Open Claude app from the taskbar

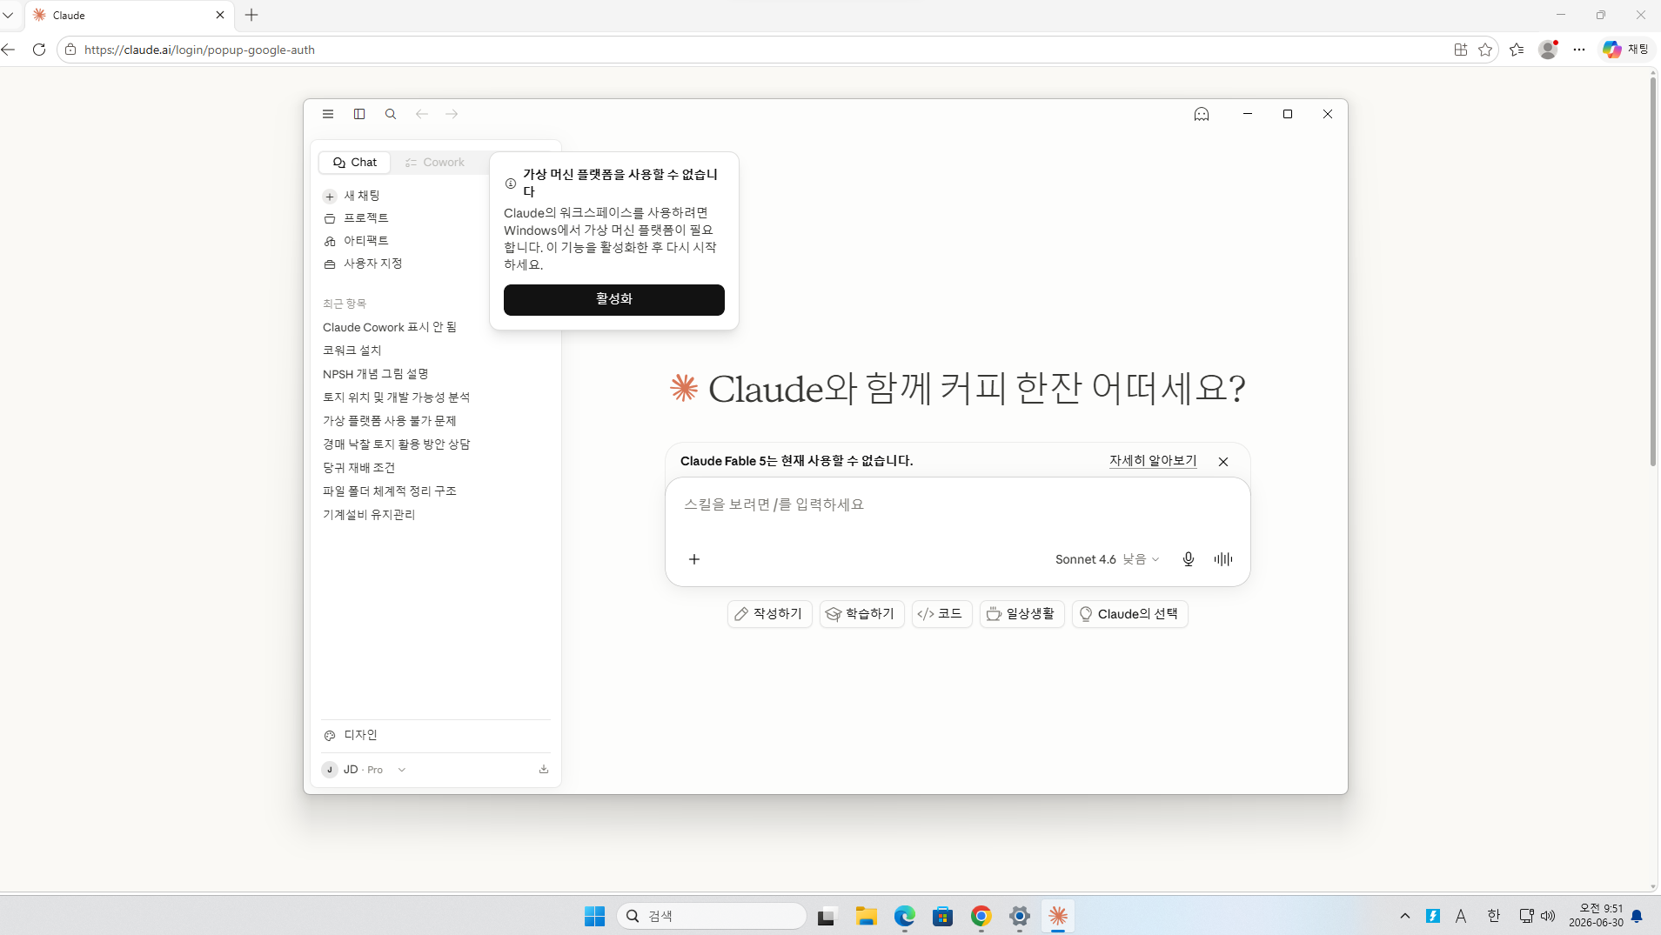(1058, 916)
